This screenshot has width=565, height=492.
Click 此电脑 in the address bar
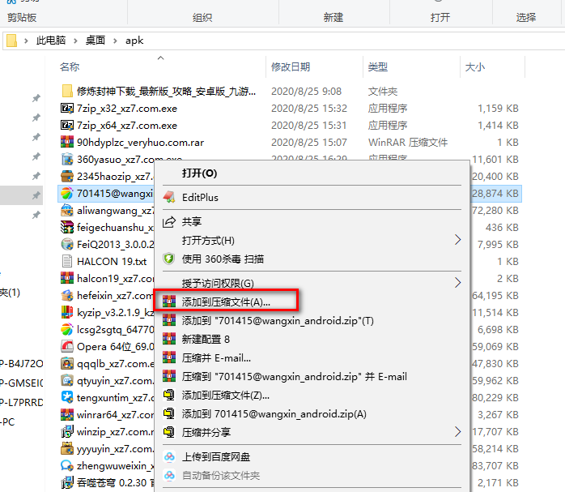pos(51,41)
